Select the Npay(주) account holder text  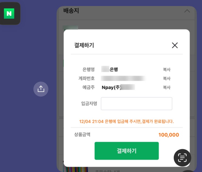[x=111, y=88]
